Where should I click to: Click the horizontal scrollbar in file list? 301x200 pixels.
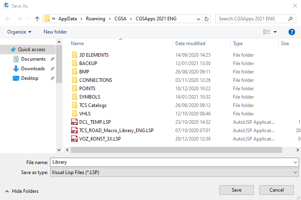pos(176,150)
